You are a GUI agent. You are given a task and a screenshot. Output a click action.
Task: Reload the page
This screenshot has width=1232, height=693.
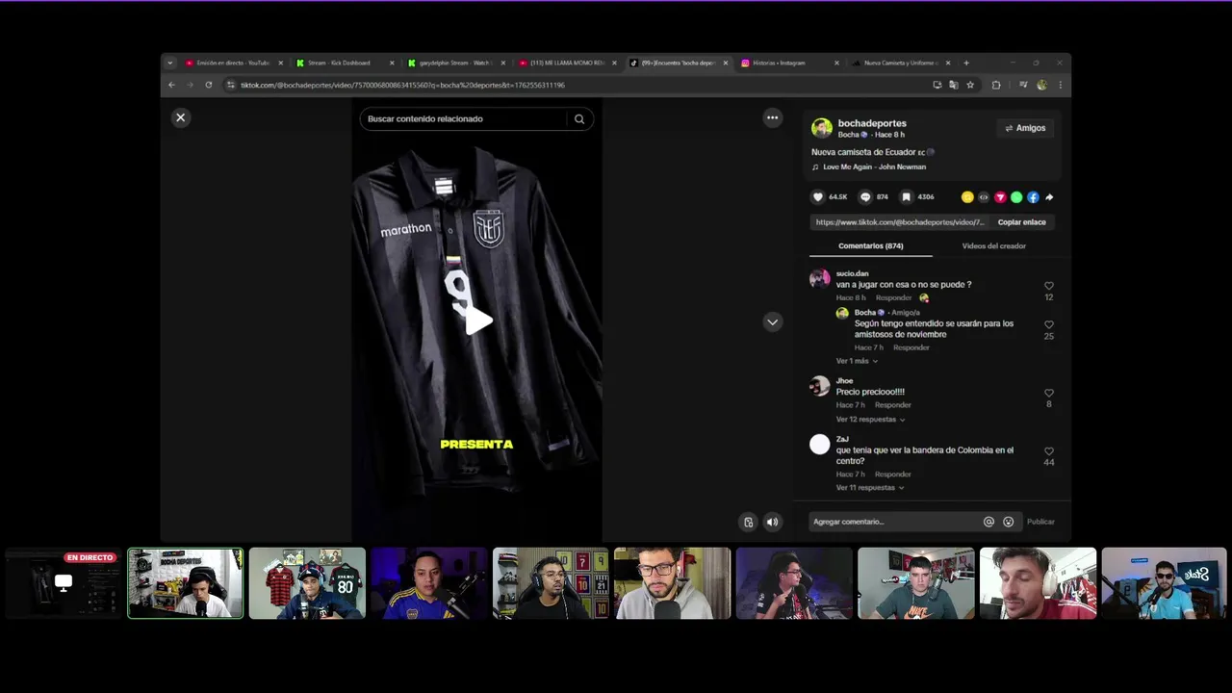208,86
